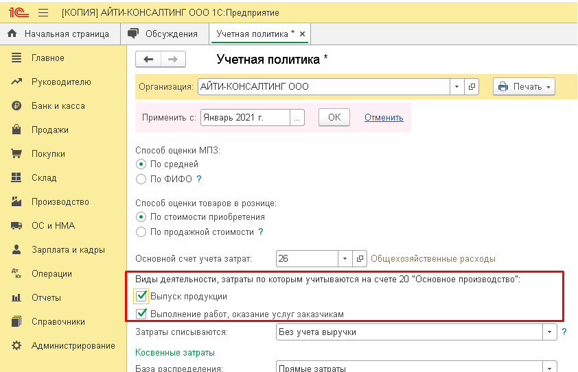The image size is (578, 372).
Task: Toggle Выполнение работ, оказание услуг checkbox
Action: click(142, 314)
